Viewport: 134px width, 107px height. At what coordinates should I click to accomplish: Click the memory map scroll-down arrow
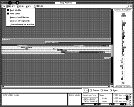(x=112, y=84)
